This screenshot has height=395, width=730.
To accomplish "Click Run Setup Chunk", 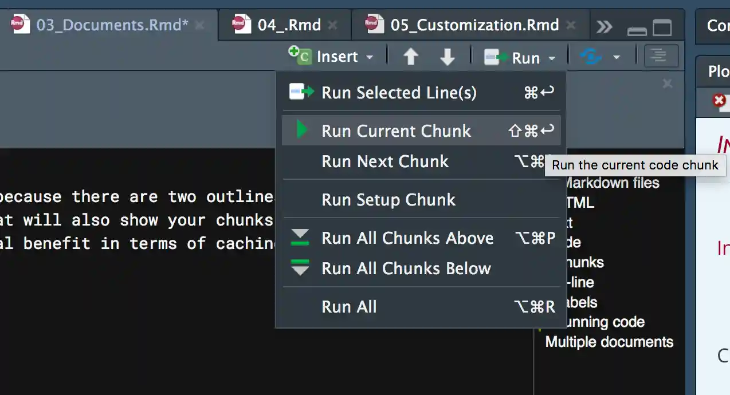I will tap(388, 200).
